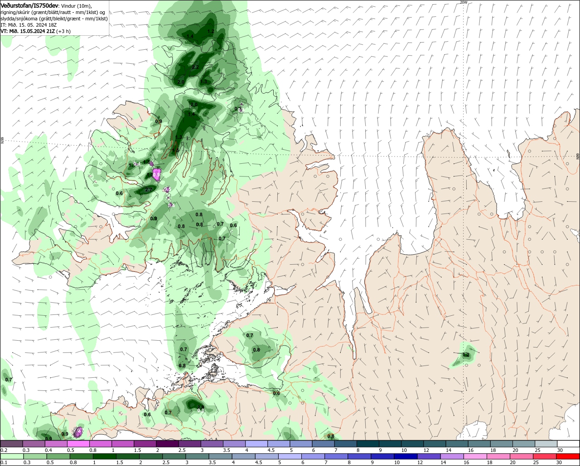Click the red 30 swatch in the lower rain legend
This screenshot has height=466, width=580.
click(568, 456)
